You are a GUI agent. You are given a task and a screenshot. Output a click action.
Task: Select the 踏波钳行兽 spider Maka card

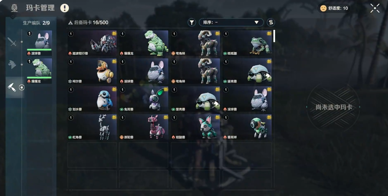point(92,43)
